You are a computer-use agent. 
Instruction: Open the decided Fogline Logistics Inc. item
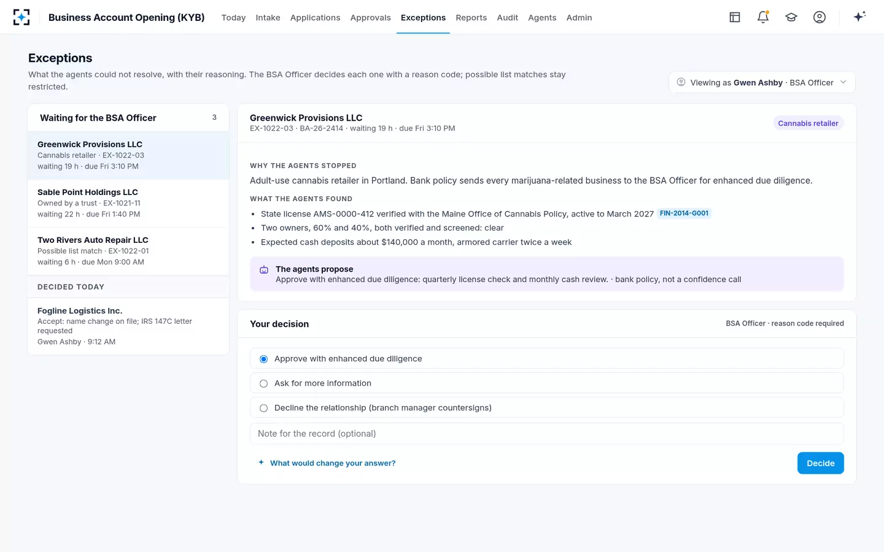pyautogui.click(x=128, y=326)
